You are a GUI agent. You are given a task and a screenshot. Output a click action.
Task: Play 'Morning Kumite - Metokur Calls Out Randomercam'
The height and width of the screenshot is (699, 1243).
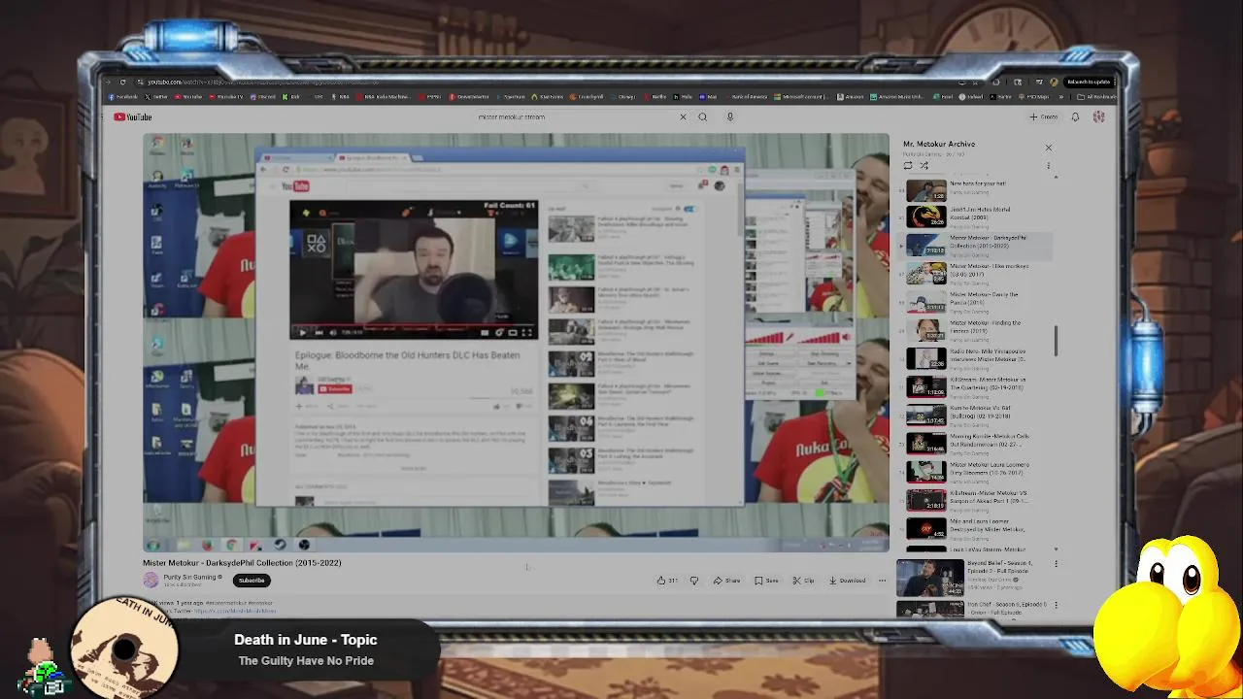[x=973, y=444]
